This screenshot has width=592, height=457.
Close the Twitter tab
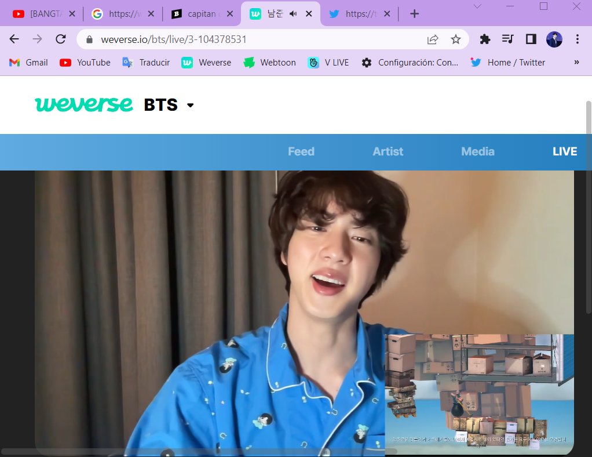[x=387, y=14]
